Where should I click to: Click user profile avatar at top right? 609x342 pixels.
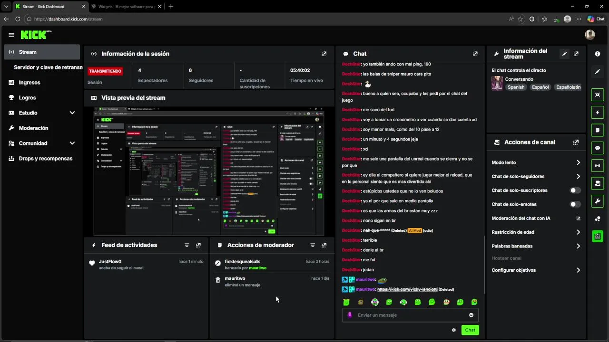tap(590, 35)
